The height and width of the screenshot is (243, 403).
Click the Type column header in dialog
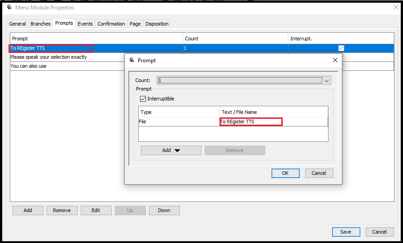coord(179,112)
